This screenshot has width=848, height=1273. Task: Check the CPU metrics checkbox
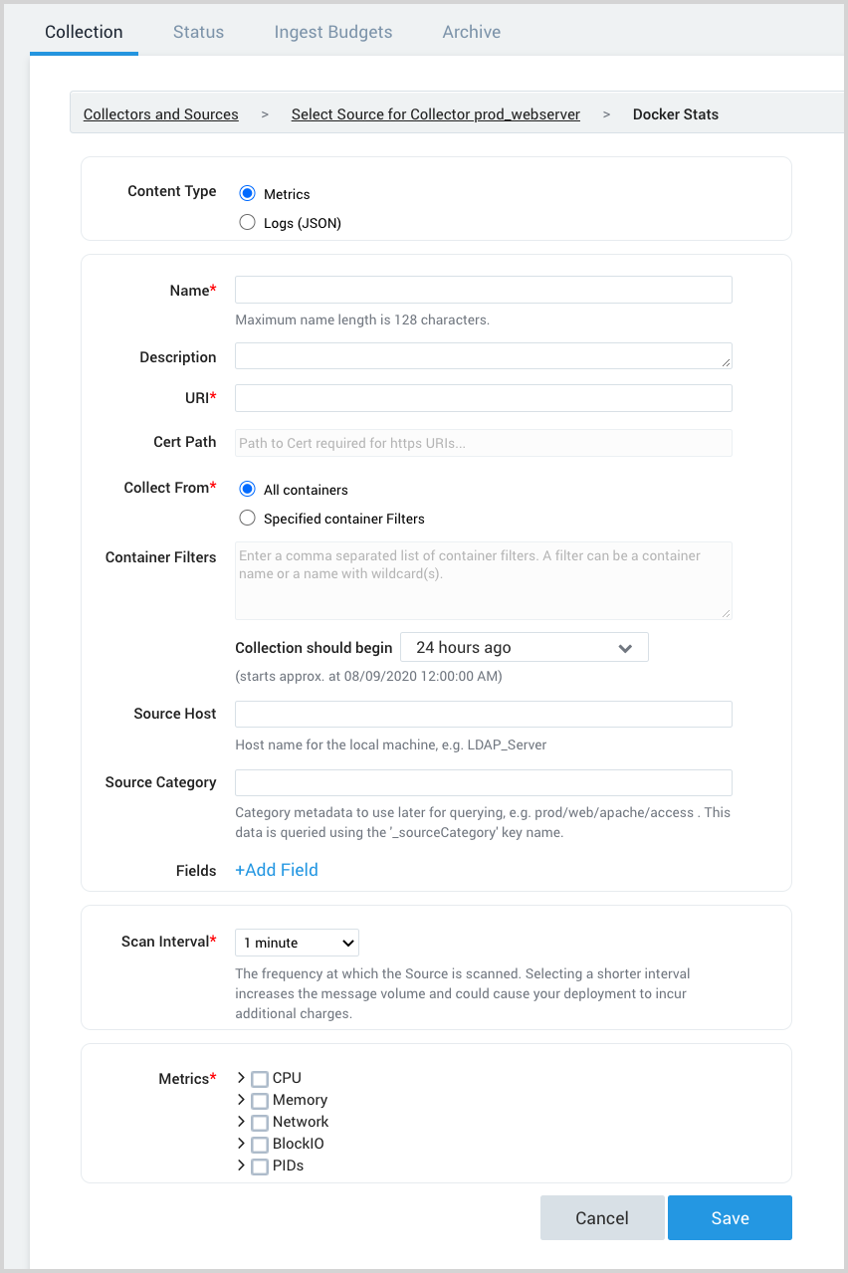[x=260, y=1079]
